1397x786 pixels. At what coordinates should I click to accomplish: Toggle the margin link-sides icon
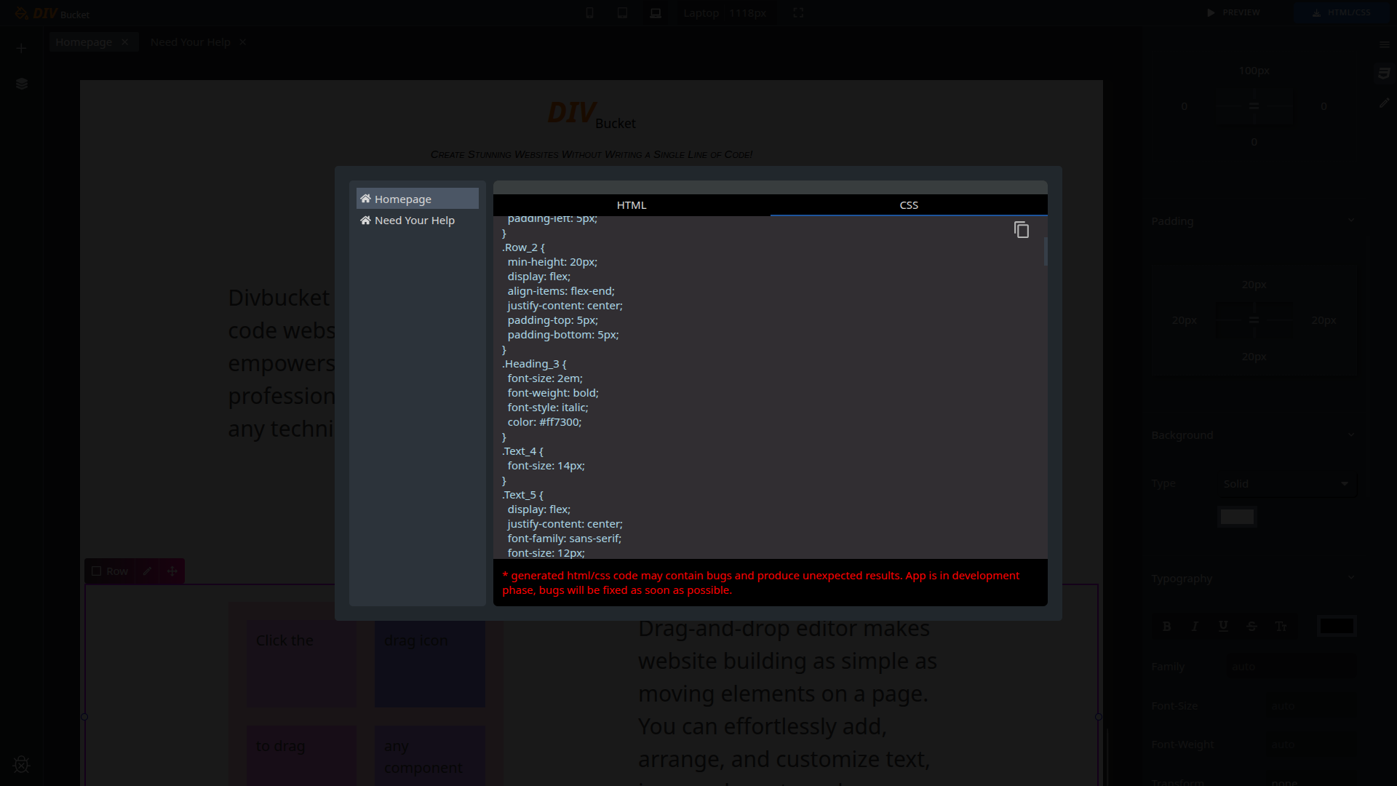[x=1254, y=106]
